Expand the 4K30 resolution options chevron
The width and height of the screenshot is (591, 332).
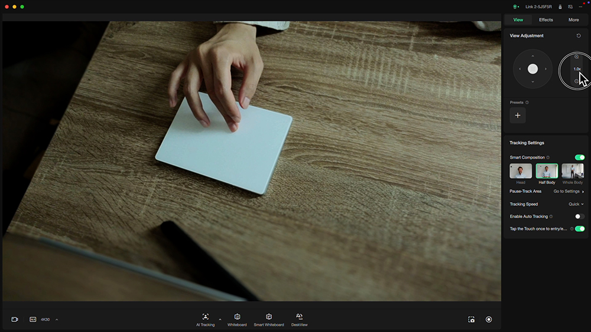pyautogui.click(x=57, y=320)
